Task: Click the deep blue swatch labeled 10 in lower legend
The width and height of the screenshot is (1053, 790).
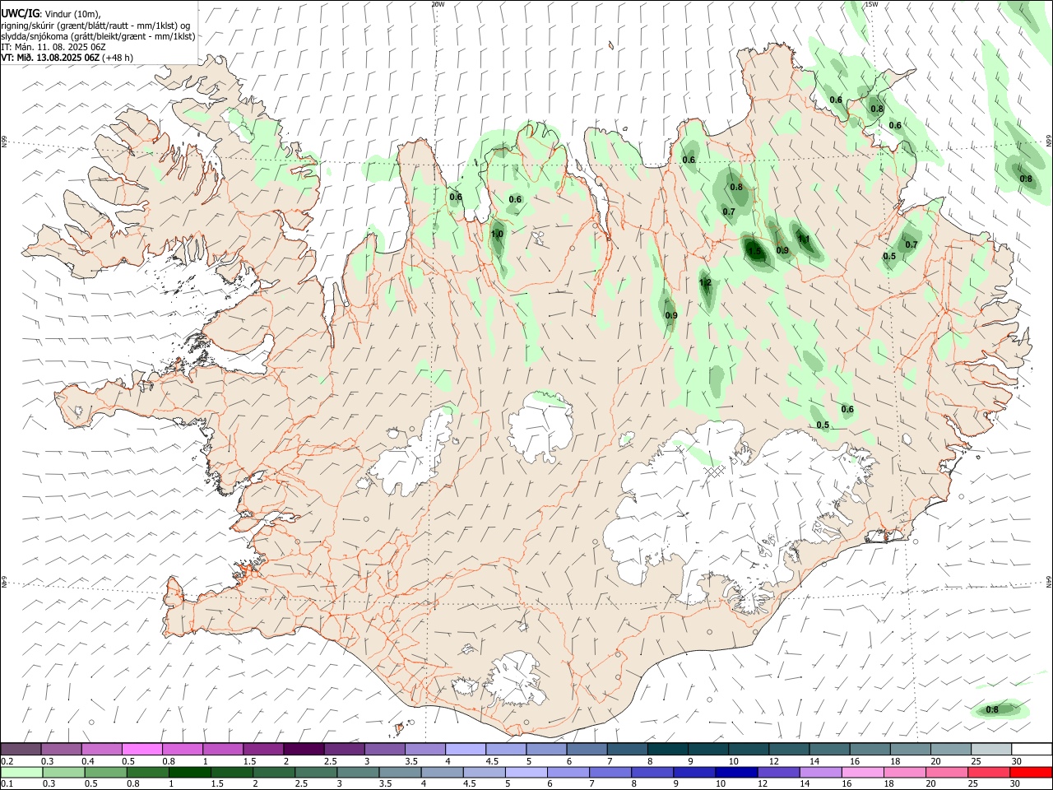Action: (735, 773)
